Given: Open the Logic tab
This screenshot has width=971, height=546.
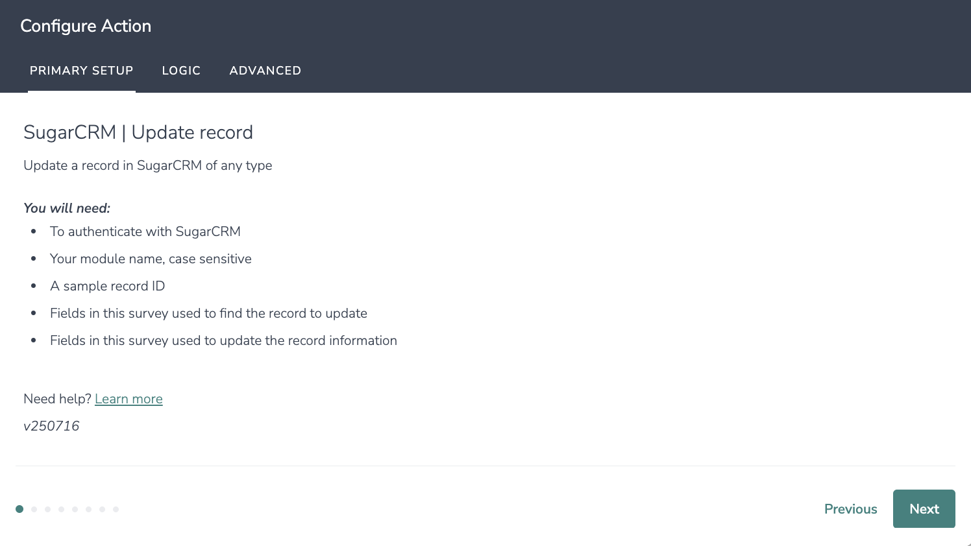Looking at the screenshot, I should [181, 71].
